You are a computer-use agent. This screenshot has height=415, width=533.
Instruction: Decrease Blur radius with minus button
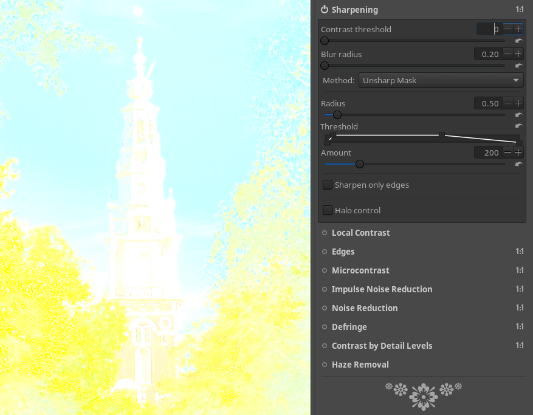coord(507,54)
